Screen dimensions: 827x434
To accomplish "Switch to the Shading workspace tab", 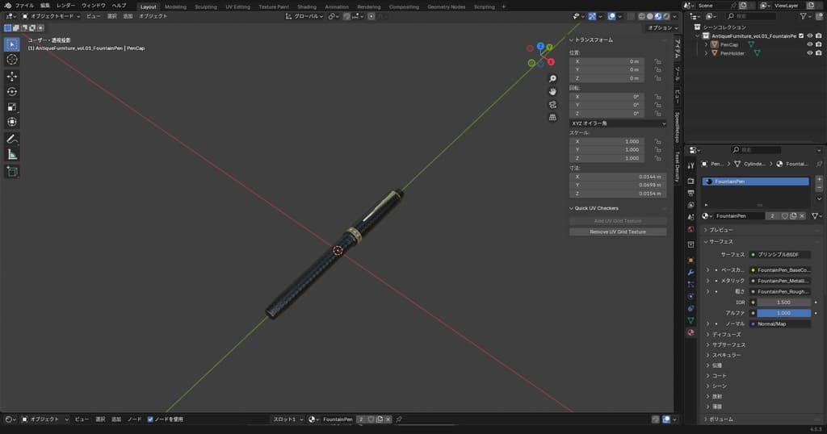I will click(x=307, y=6).
